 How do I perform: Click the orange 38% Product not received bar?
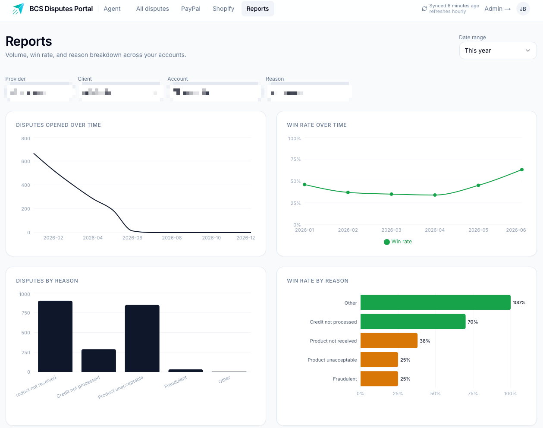(389, 340)
